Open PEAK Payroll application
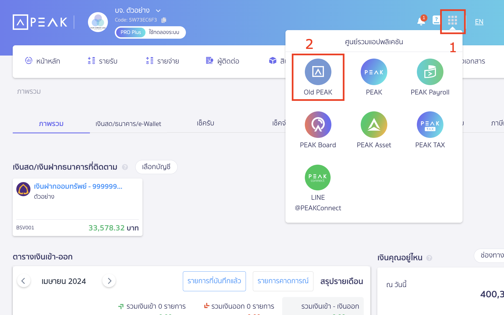Image resolution: width=504 pixels, height=315 pixels. [x=430, y=77]
